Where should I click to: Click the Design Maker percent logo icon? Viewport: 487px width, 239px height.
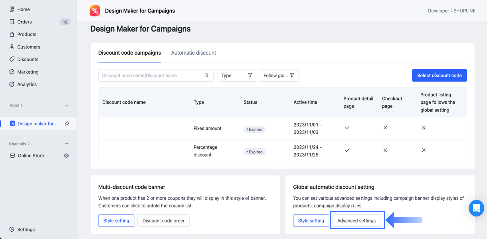(x=95, y=11)
